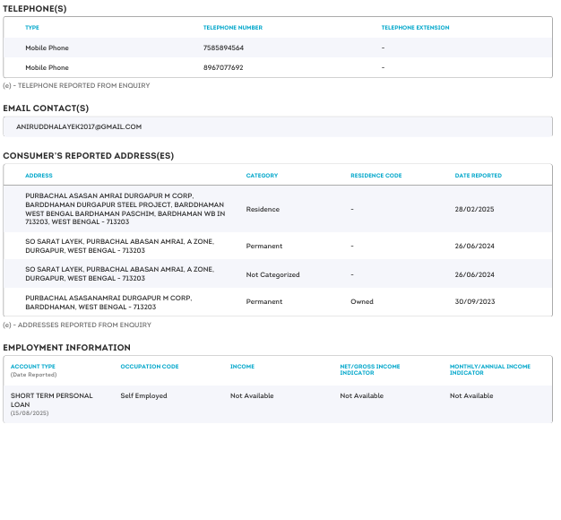Click the Employment Information section heading

[66, 347]
